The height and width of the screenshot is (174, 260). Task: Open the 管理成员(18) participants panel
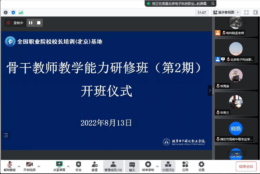pos(113,166)
